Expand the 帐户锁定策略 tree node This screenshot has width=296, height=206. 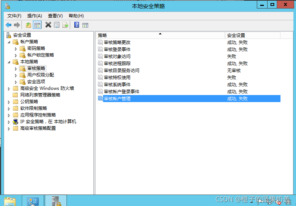pyautogui.click(x=16, y=55)
